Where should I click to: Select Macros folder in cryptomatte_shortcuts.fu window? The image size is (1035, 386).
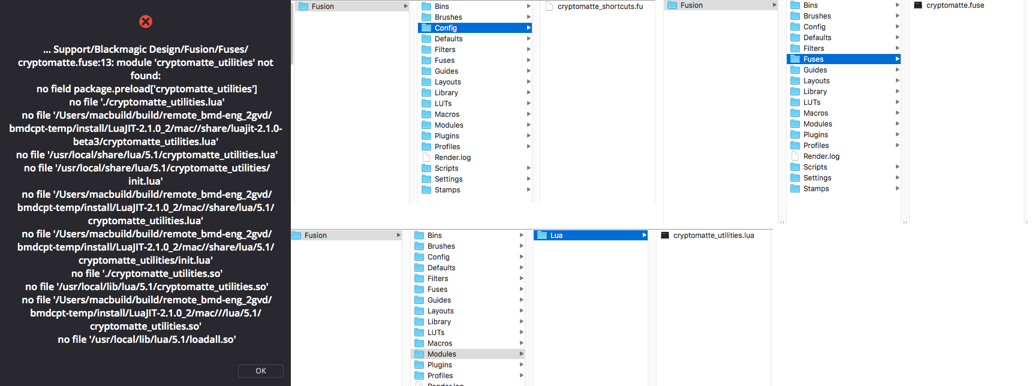click(475, 114)
